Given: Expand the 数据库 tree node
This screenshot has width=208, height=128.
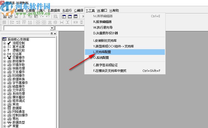Looking at the screenshot, I should coord(5,108).
